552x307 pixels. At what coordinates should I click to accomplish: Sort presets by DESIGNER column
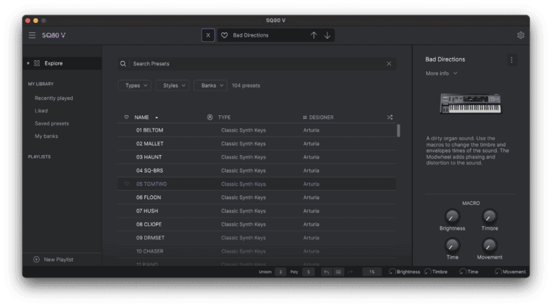point(321,118)
